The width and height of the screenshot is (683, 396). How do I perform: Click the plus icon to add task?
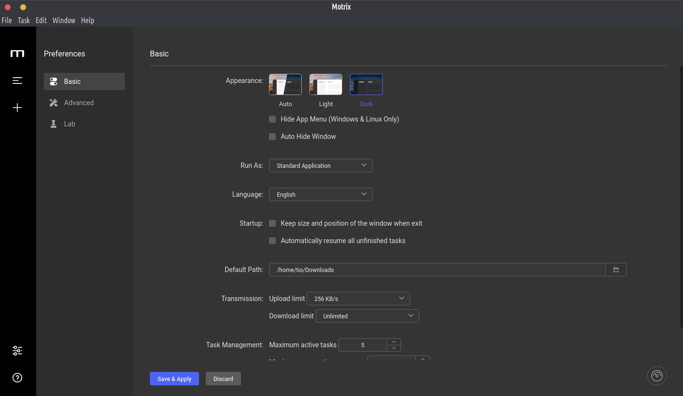pyautogui.click(x=17, y=108)
